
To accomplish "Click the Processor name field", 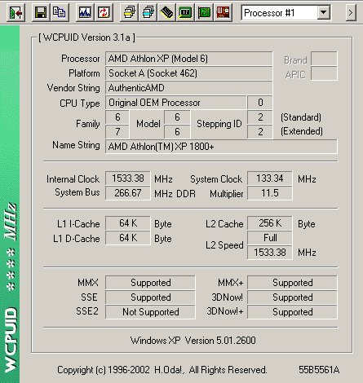I will click(189, 59).
